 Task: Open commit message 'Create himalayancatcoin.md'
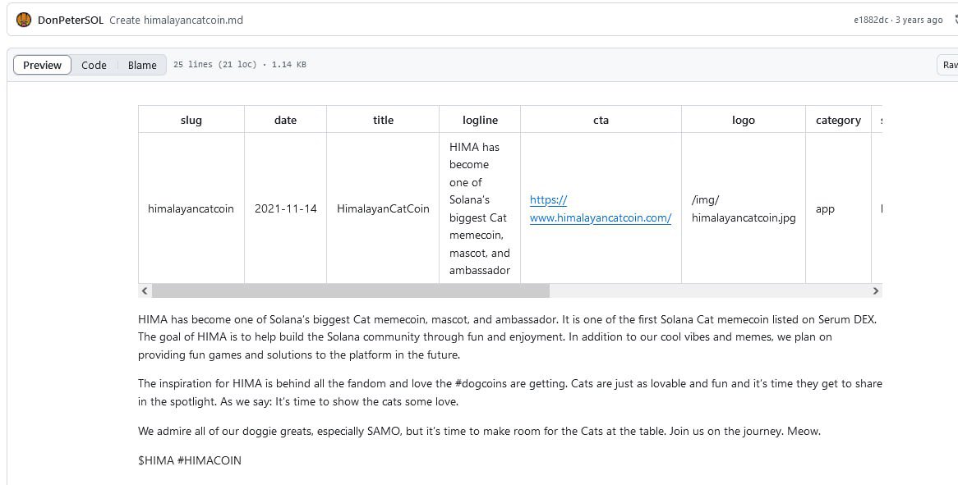(176, 21)
